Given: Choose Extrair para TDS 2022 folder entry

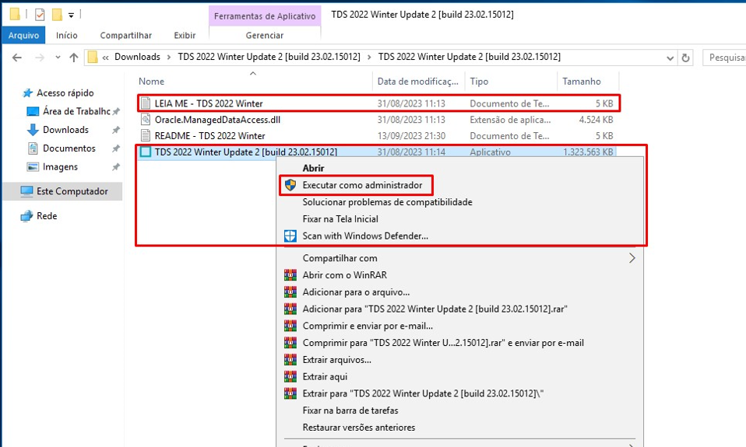Looking at the screenshot, I should point(423,393).
